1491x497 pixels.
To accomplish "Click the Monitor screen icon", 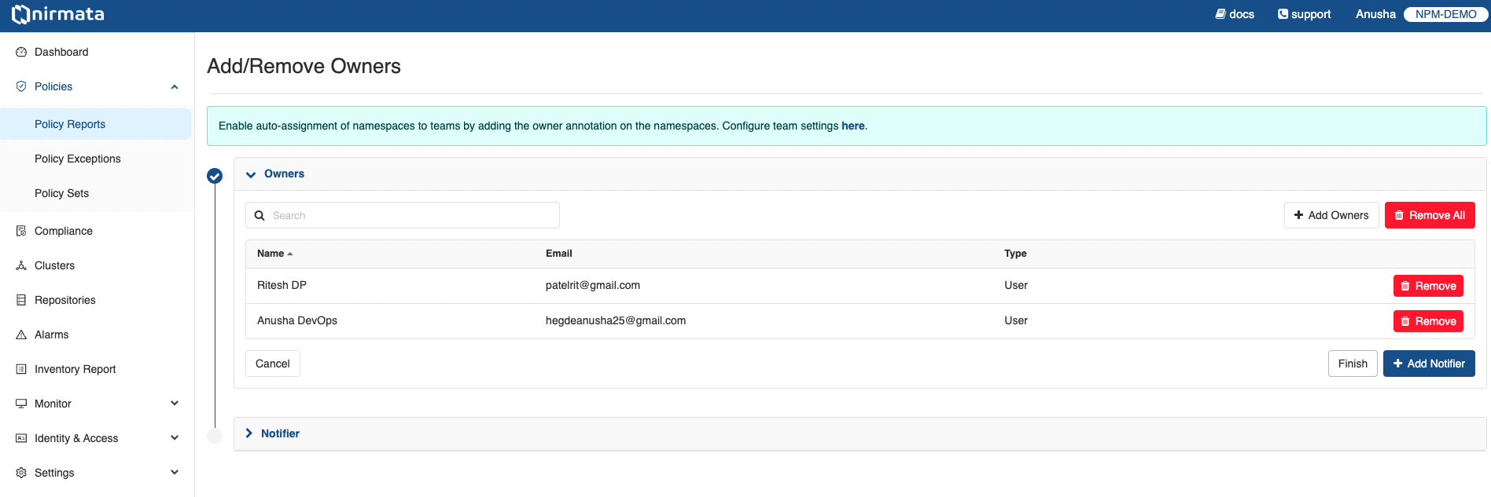I will 21,404.
